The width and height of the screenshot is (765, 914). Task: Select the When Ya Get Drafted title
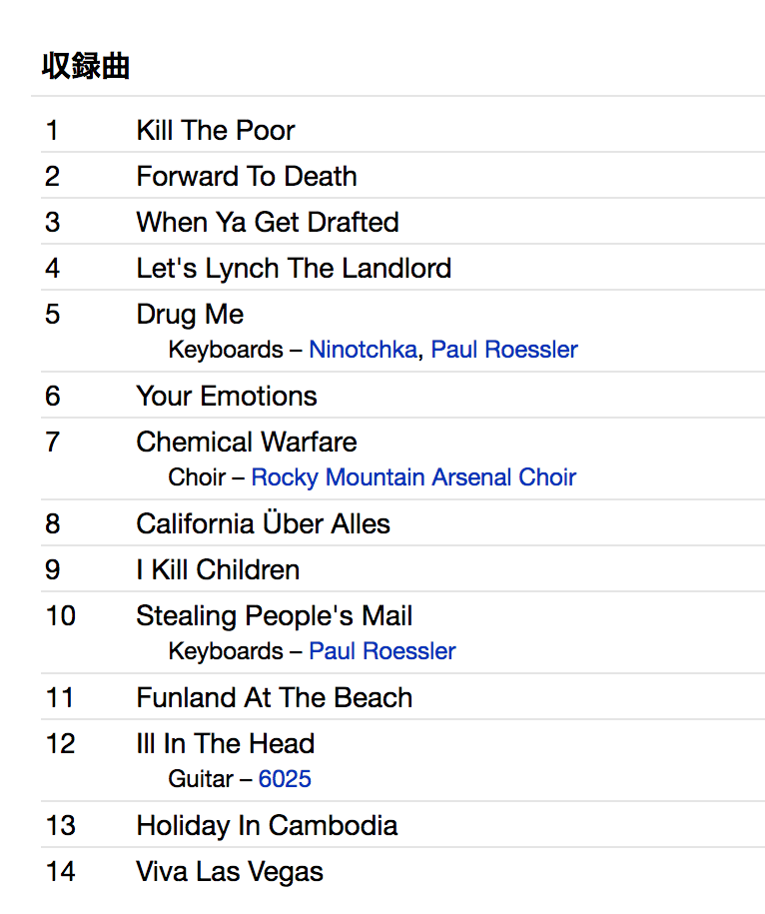(x=268, y=222)
